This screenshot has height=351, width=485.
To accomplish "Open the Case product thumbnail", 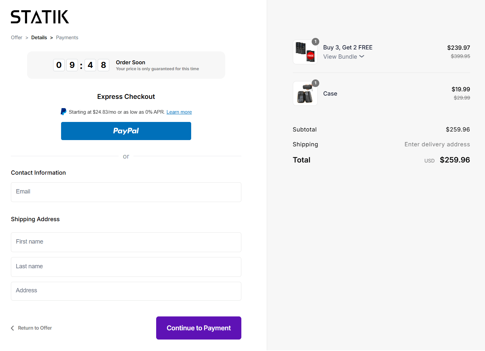I will click(305, 93).
